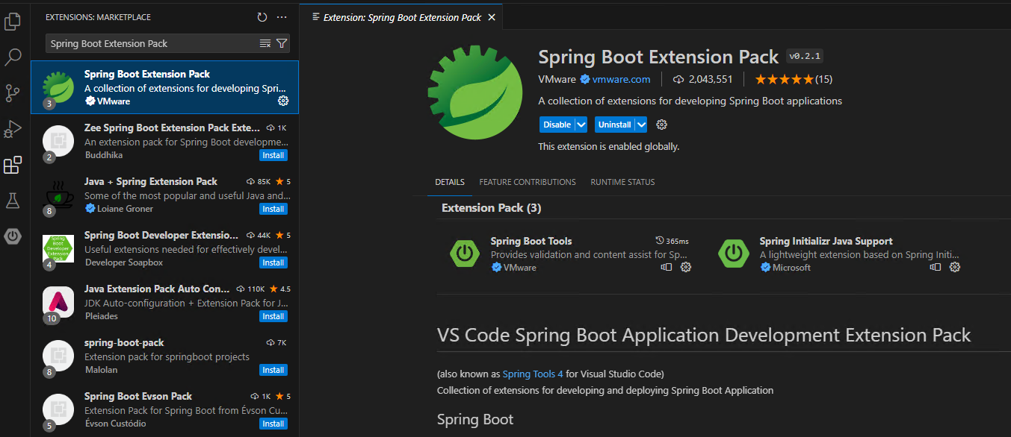
Task: Open the Search view icon
Action: (13, 57)
